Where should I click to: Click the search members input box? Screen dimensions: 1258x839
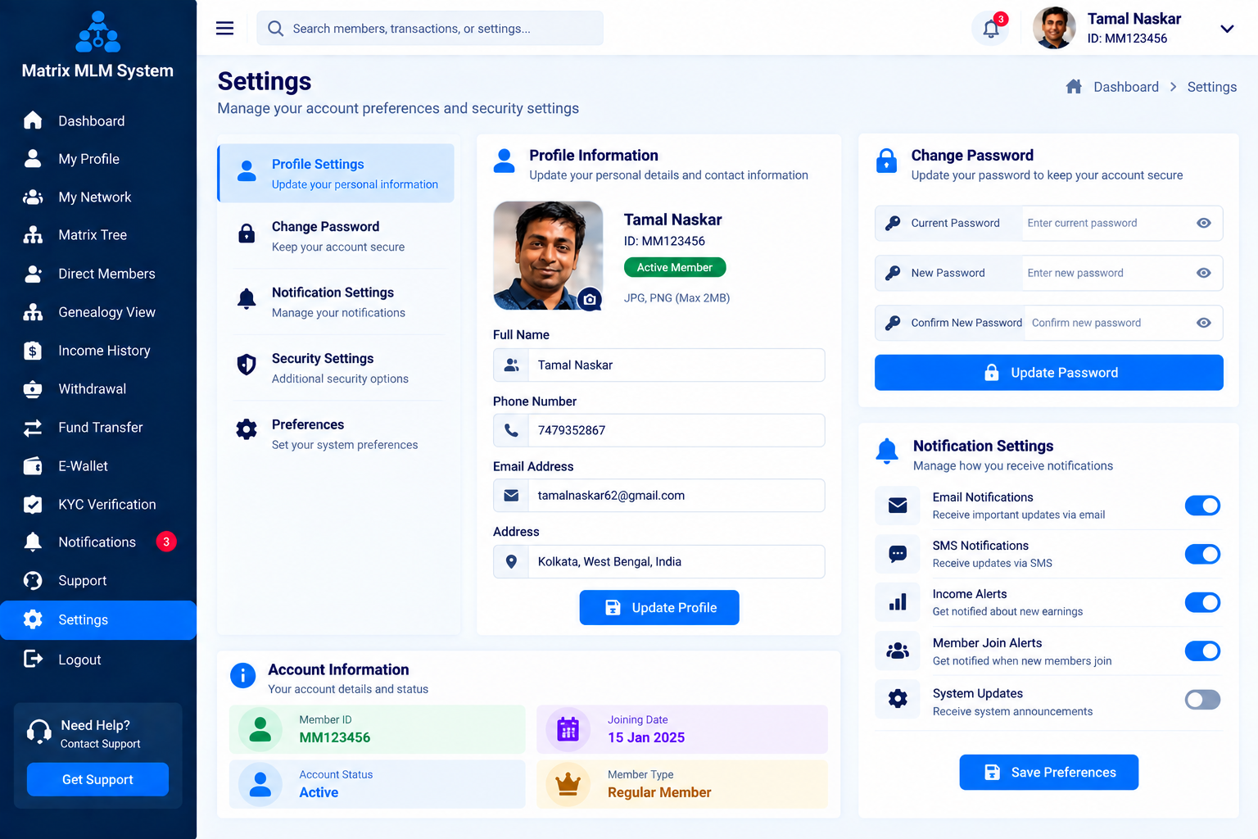click(x=430, y=29)
